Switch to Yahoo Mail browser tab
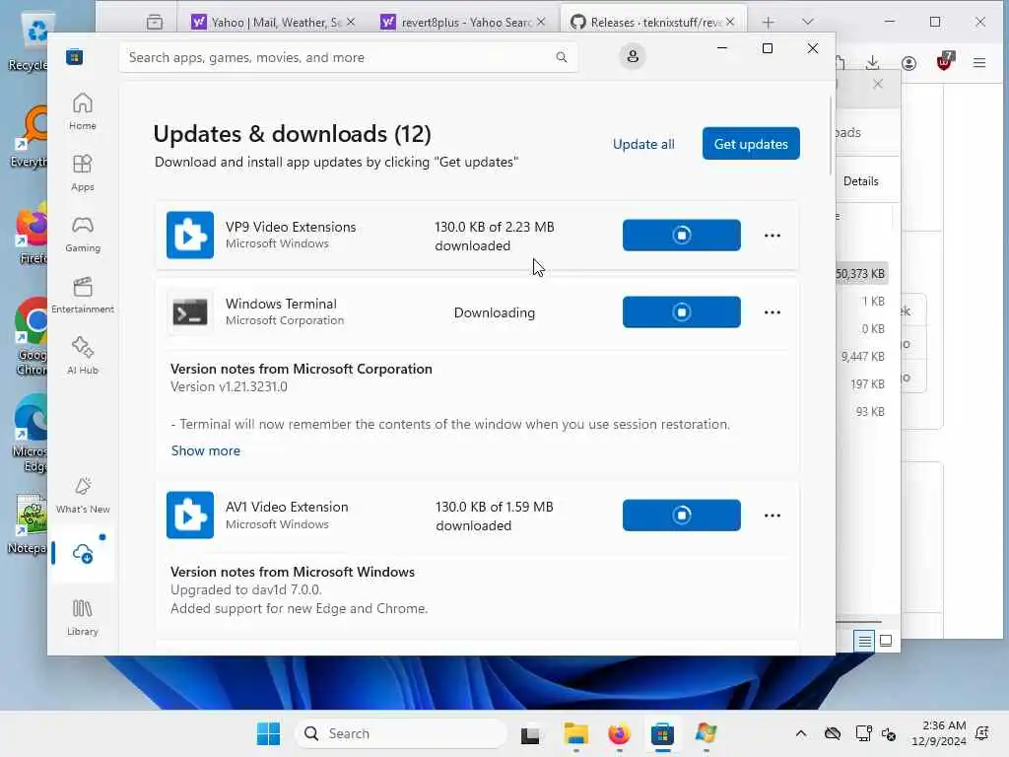1009x757 pixels. [x=273, y=23]
